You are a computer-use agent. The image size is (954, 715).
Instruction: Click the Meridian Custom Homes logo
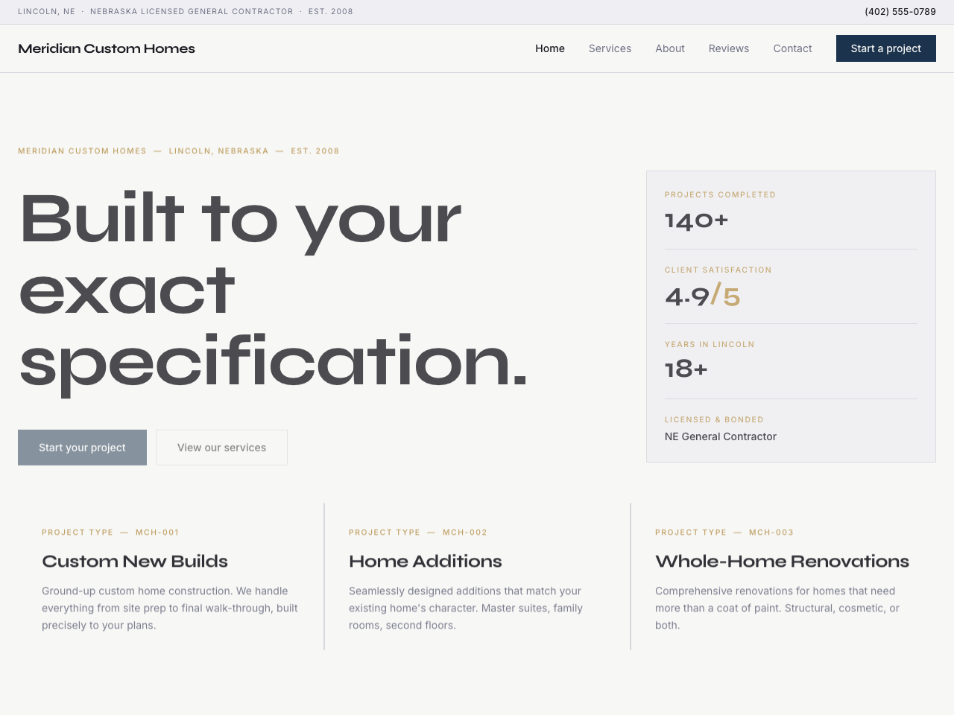pyautogui.click(x=107, y=48)
